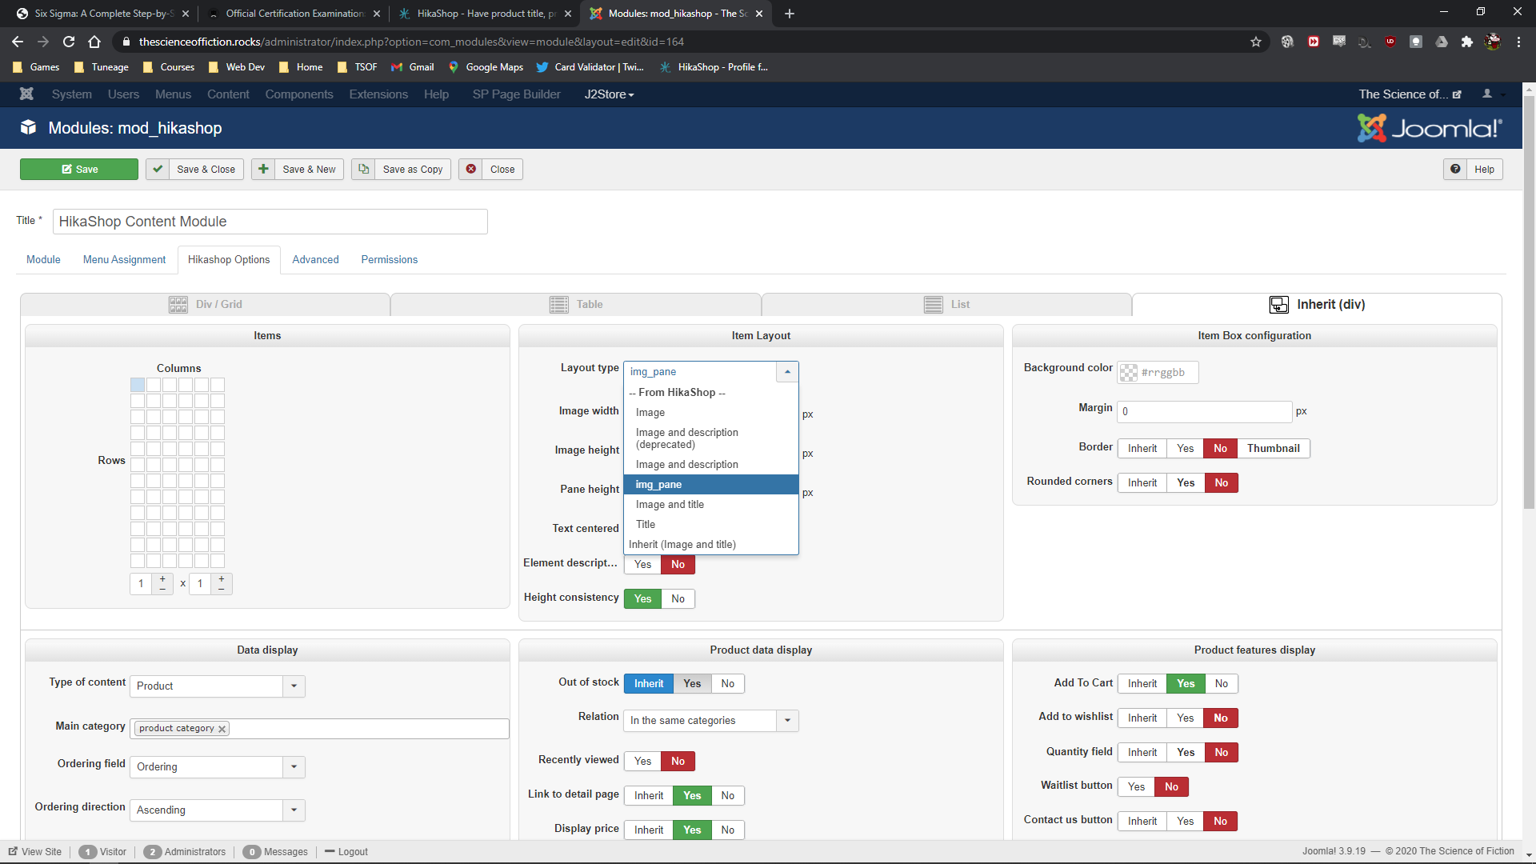Select the Table layout icon
This screenshot has width=1536, height=864.
click(558, 305)
